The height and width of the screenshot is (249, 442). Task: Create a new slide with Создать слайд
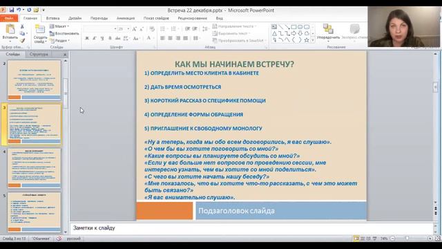[x=40, y=34]
